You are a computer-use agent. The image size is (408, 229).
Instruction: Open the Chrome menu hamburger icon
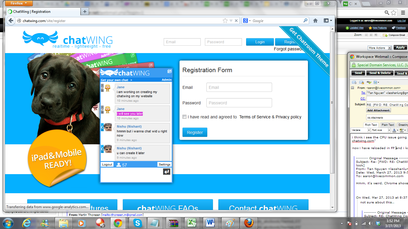pos(403,13)
